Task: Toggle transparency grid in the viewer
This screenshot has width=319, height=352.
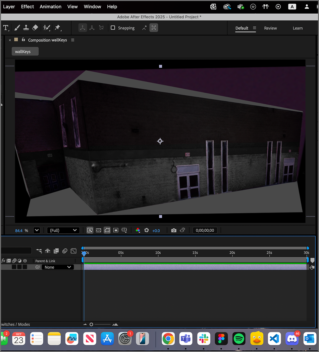Action: click(98, 230)
